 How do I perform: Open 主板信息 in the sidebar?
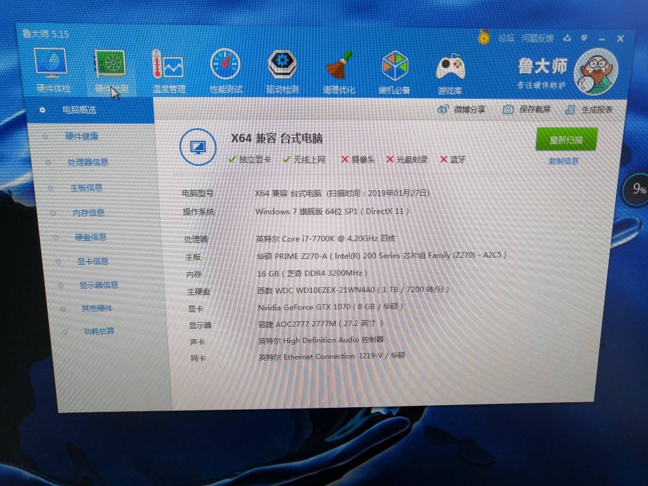click(x=86, y=188)
